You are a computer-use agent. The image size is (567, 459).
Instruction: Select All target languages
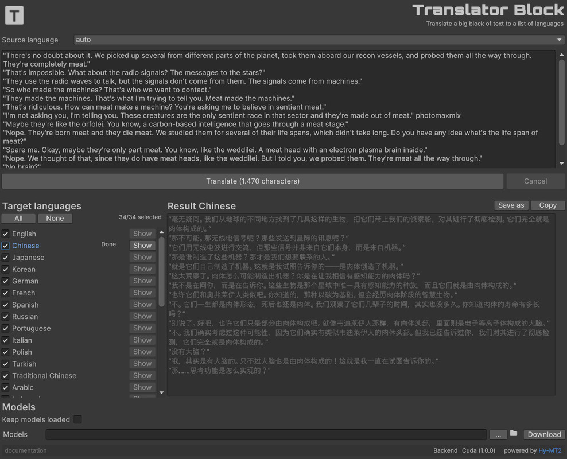[x=18, y=218]
